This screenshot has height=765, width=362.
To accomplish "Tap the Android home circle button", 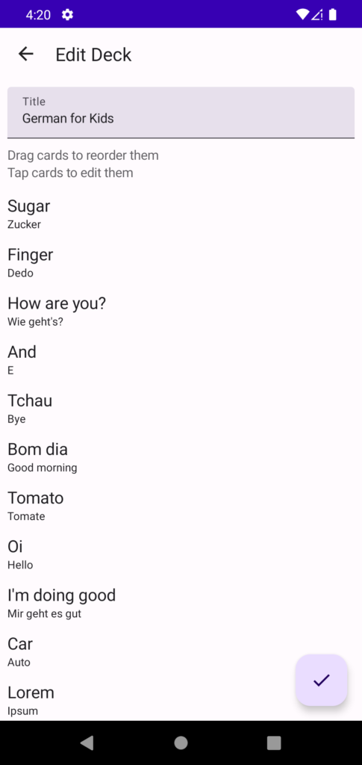I will click(181, 743).
